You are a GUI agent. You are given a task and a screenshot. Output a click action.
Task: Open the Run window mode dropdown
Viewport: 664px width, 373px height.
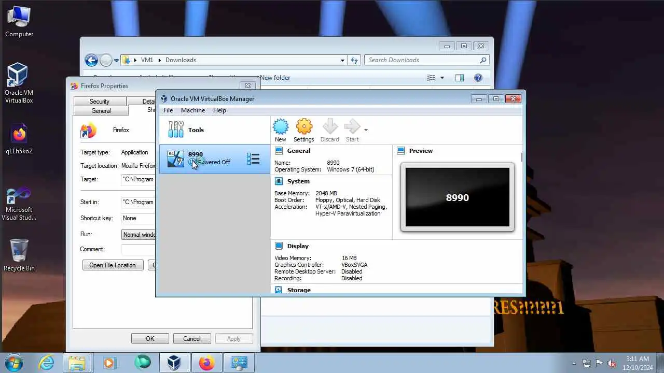point(138,235)
